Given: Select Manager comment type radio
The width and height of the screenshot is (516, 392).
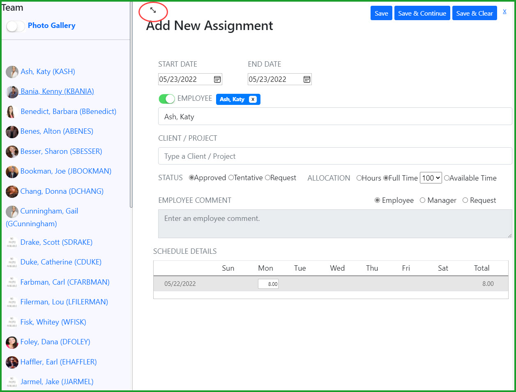Looking at the screenshot, I should (422, 200).
